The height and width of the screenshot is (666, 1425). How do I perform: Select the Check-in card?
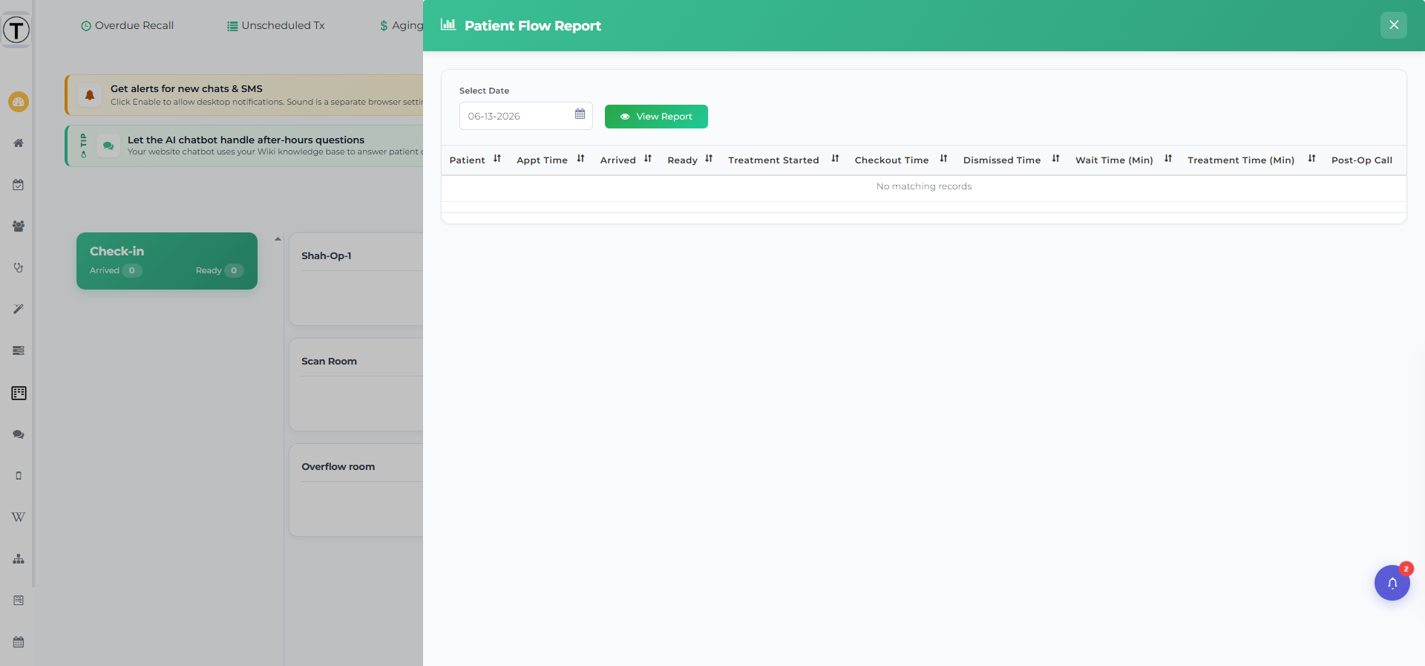point(167,261)
